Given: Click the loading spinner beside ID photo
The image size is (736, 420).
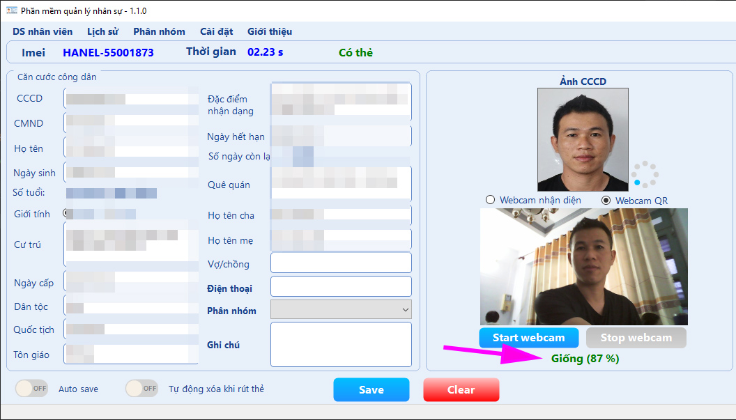Looking at the screenshot, I should click(645, 174).
